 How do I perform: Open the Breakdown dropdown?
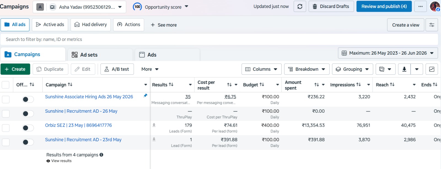pos(307,69)
